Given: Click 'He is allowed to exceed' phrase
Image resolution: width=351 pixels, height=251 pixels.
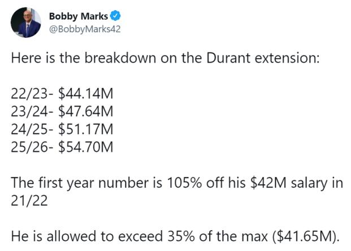Looking at the screenshot, I should (x=86, y=236).
